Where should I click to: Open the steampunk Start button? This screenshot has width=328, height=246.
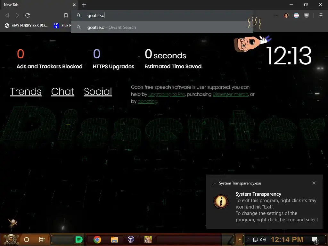(11, 240)
